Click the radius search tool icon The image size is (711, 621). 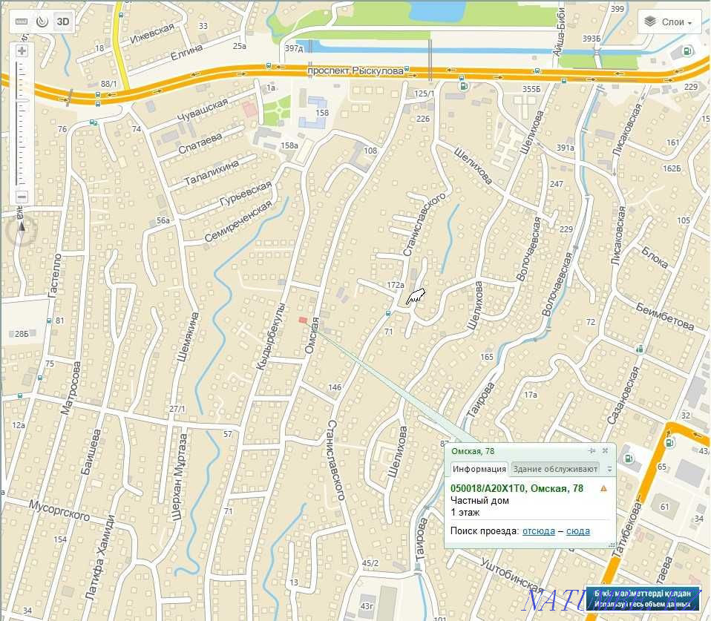tap(42, 22)
